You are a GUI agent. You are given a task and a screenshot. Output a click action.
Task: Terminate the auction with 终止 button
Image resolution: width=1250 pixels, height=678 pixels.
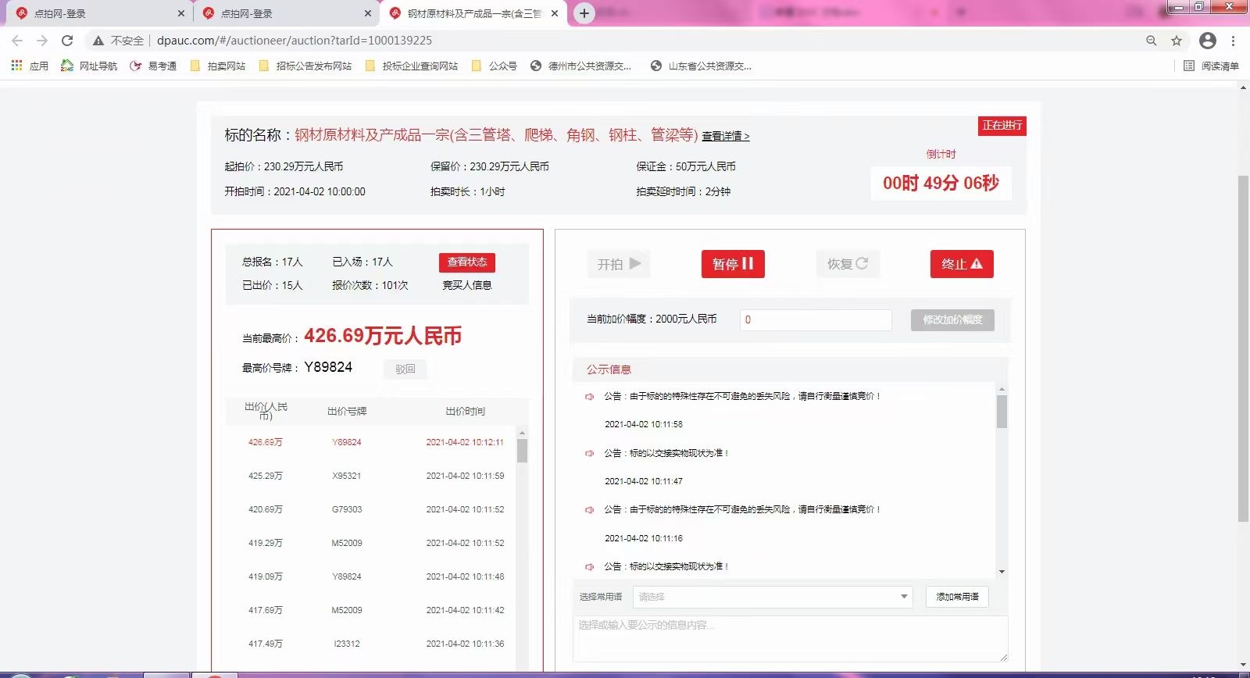(x=961, y=264)
